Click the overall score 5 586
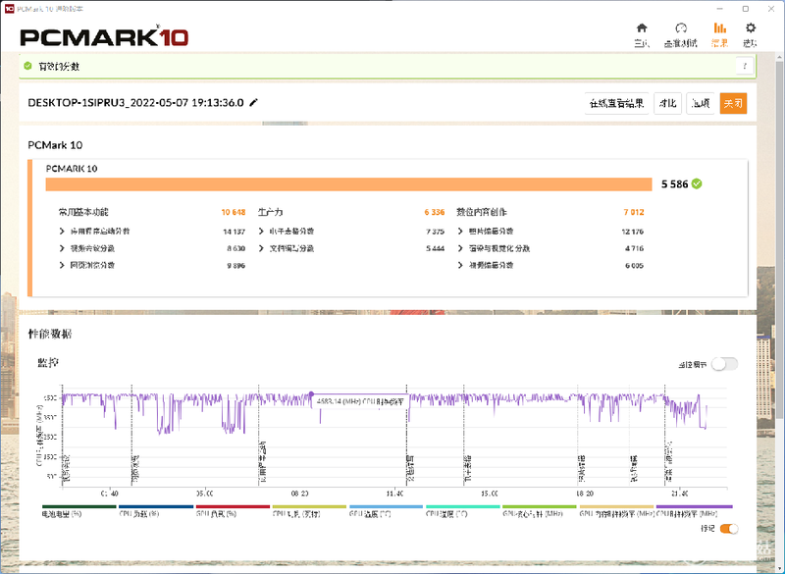Viewport: 785px width, 574px height. [674, 184]
